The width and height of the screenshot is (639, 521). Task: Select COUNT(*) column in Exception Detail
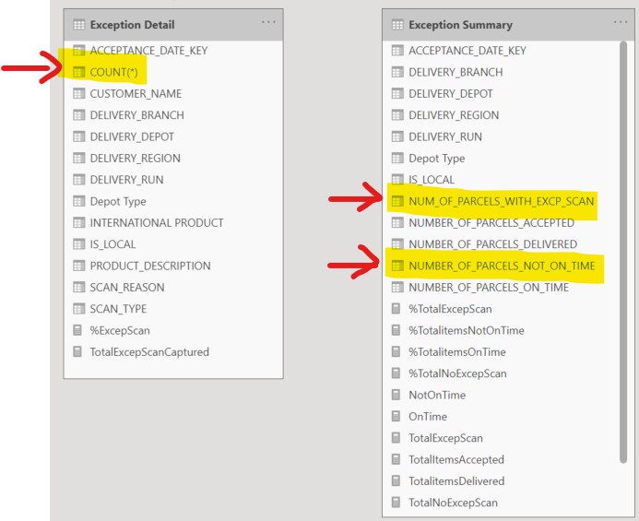[x=113, y=72]
